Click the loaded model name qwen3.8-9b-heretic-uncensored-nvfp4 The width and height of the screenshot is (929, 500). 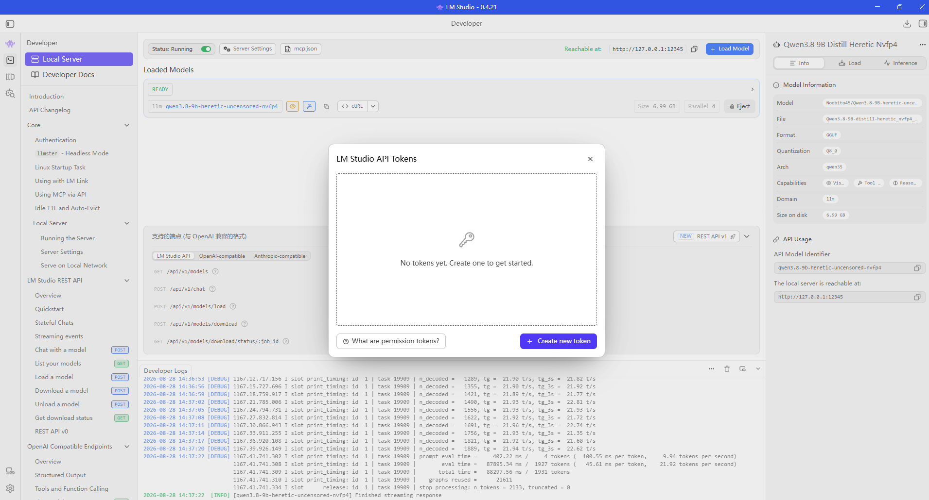[x=222, y=106]
